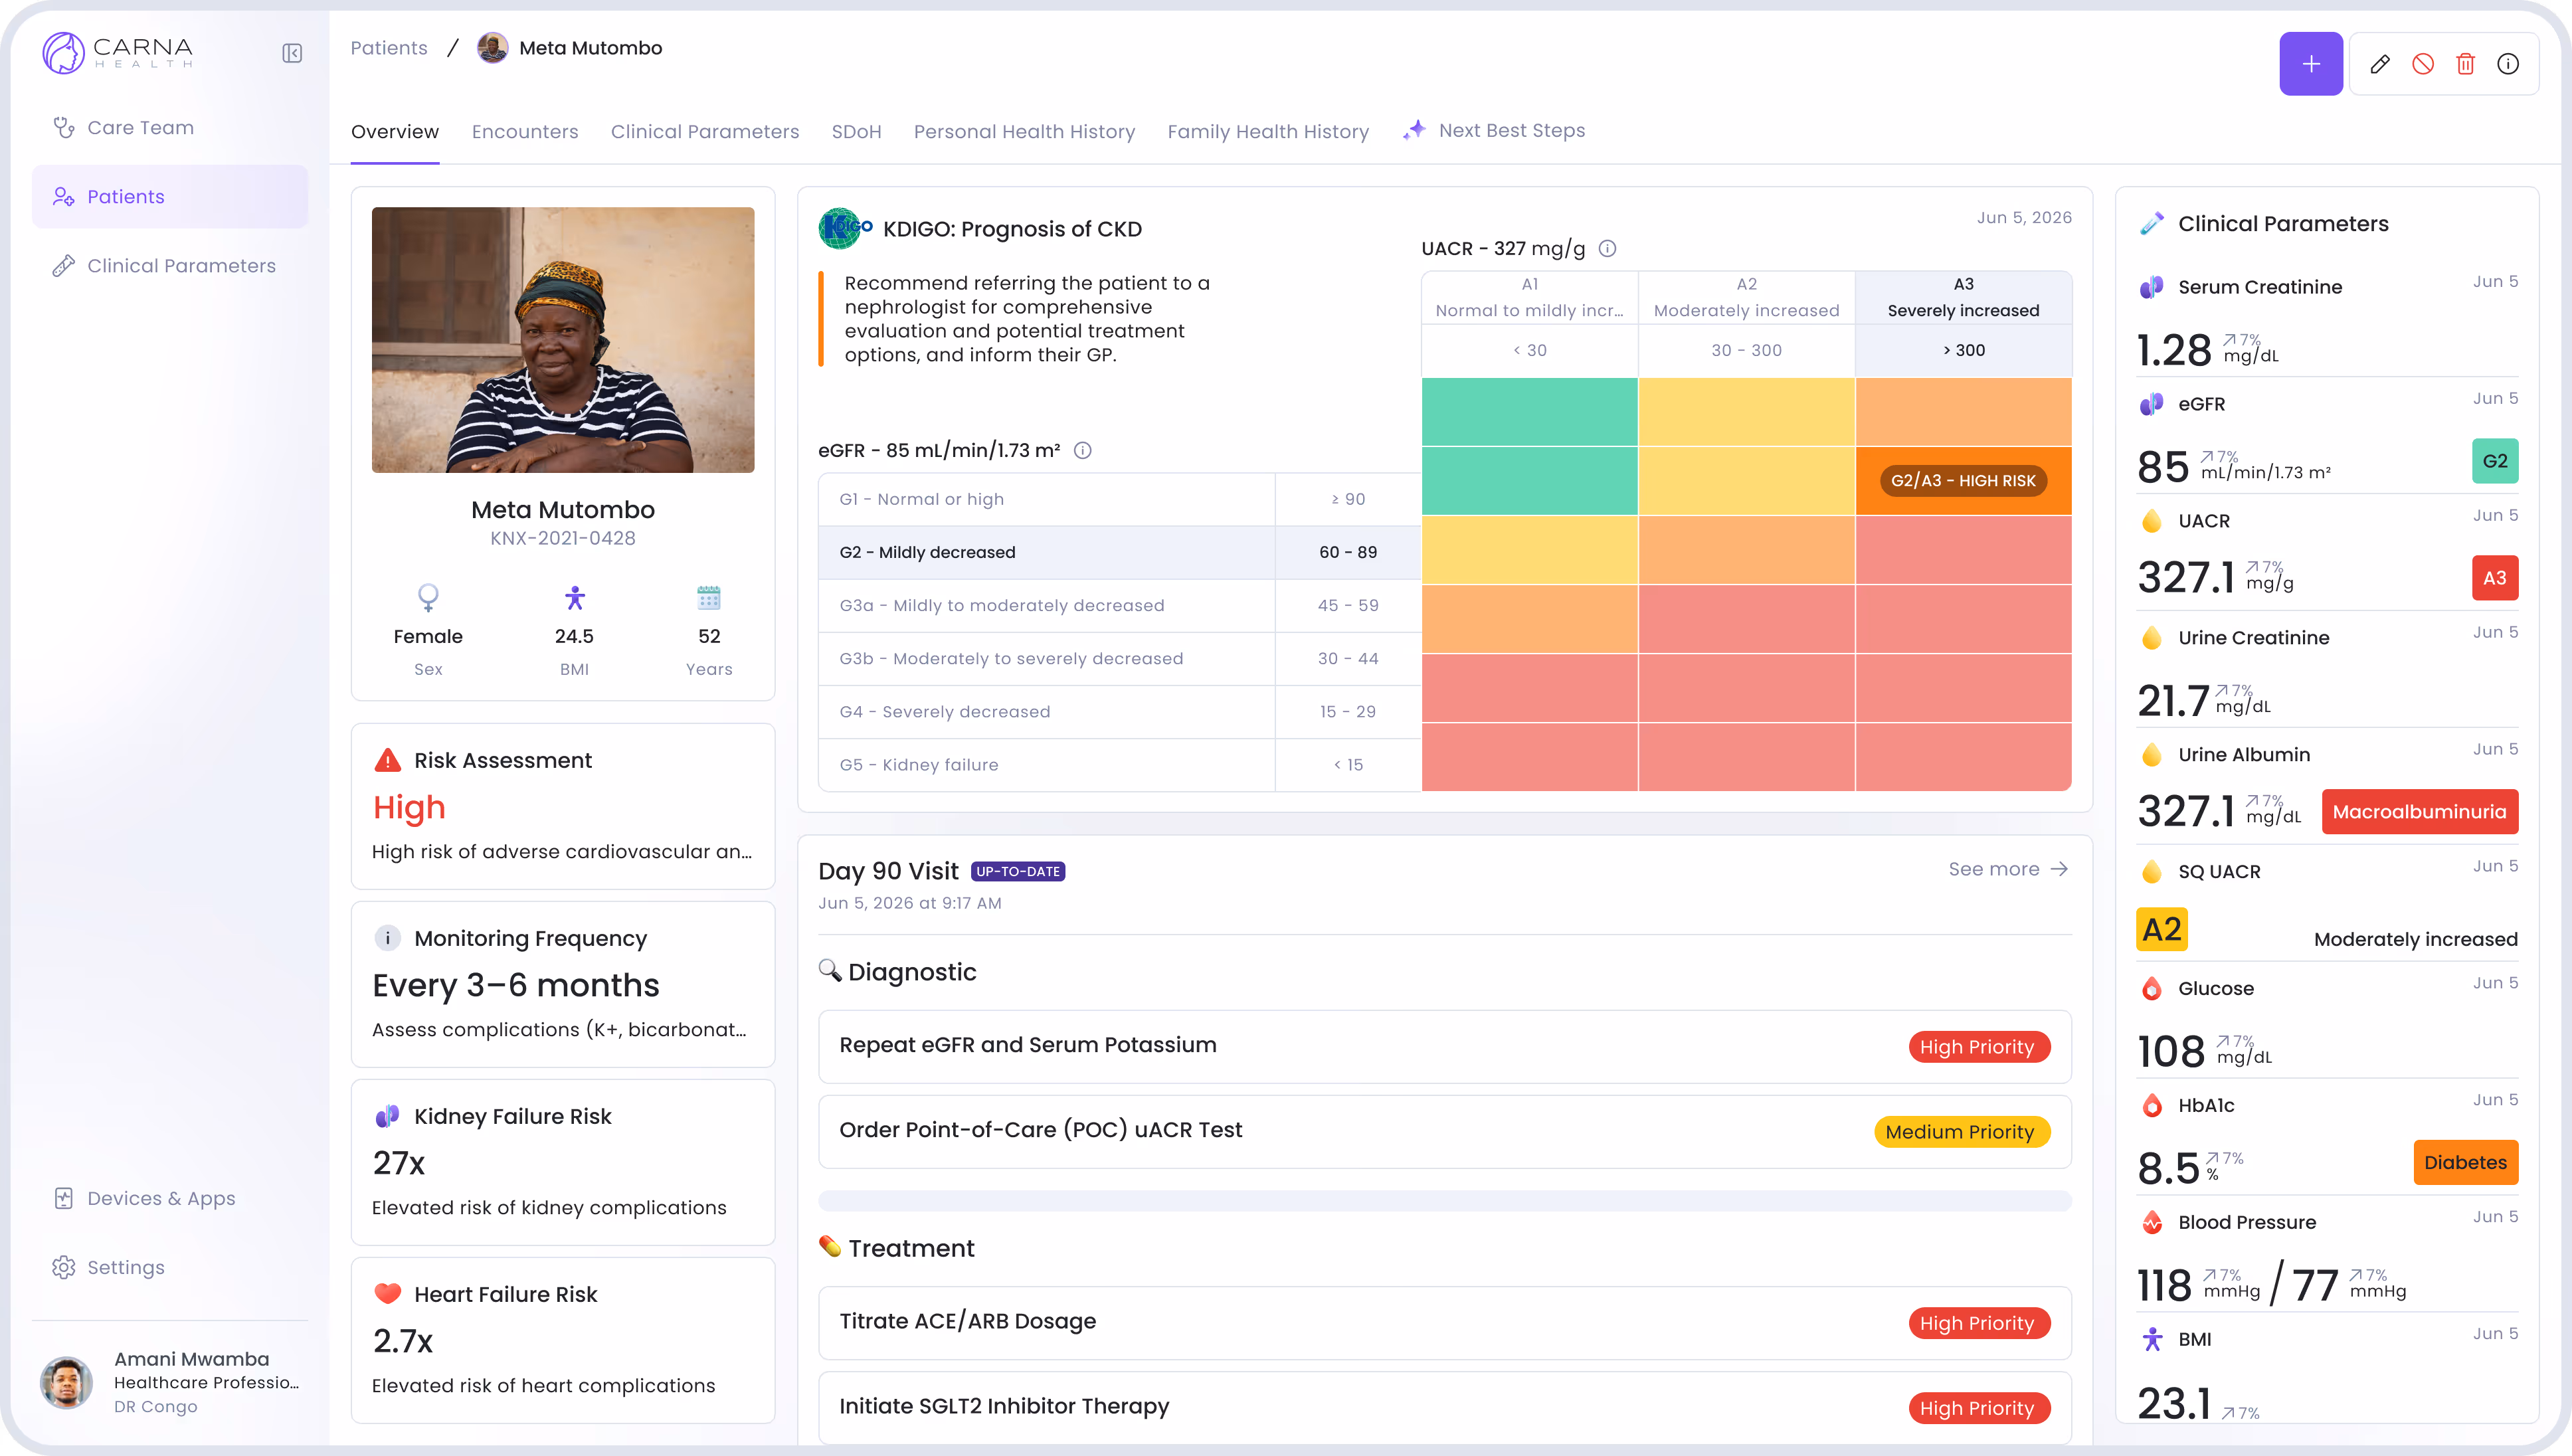Click the red block patient icon
The image size is (2572, 1456).
click(2423, 64)
